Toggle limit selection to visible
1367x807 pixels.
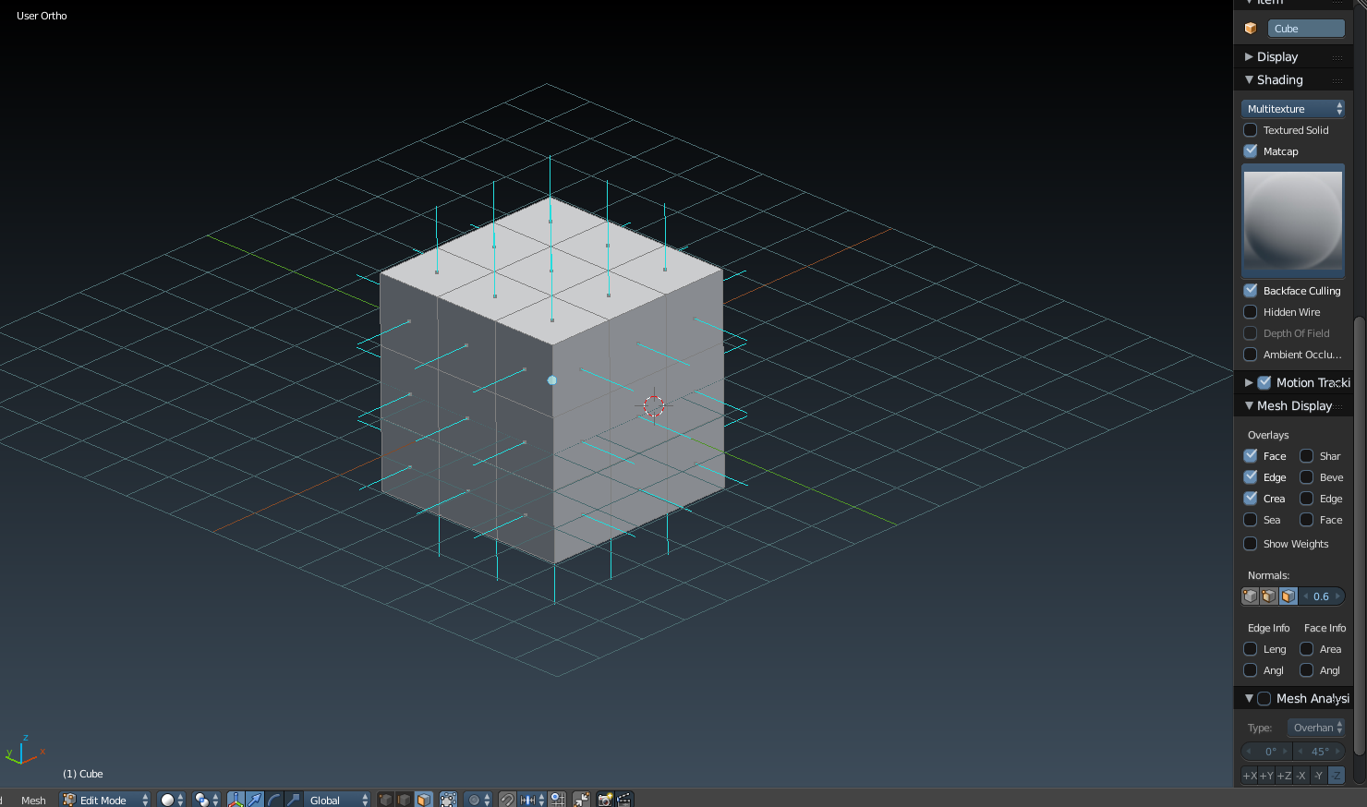448,800
